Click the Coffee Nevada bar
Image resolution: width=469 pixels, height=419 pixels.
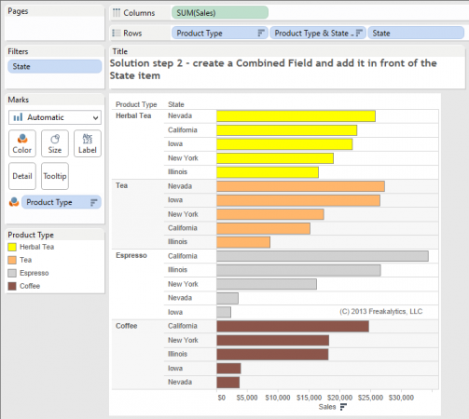click(228, 383)
